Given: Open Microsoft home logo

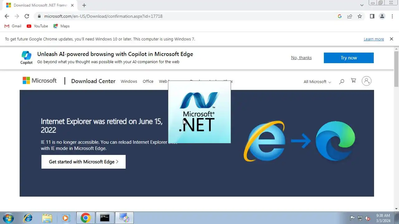Looking at the screenshot, I should pyautogui.click(x=40, y=81).
